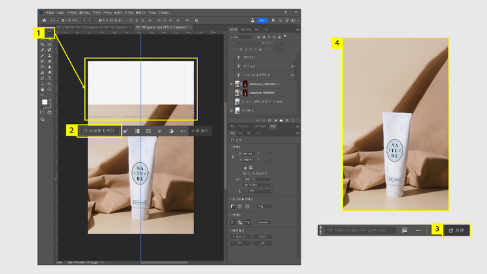The height and width of the screenshot is (274, 487).
Task: Click the Home icon in options bar
Action: tap(43, 20)
